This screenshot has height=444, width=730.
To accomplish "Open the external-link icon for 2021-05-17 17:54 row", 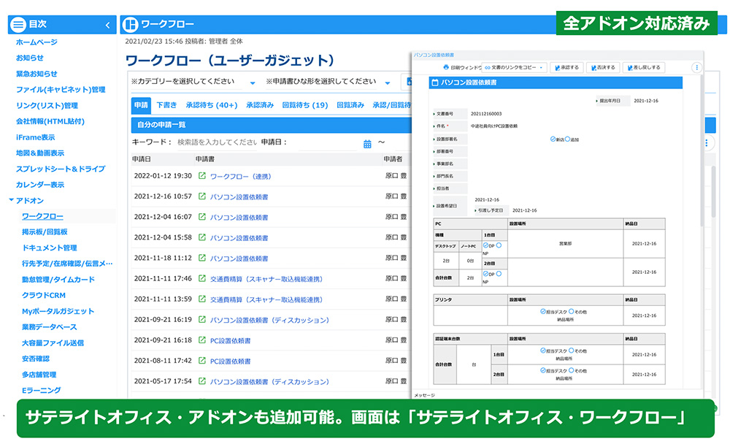I will (x=202, y=381).
